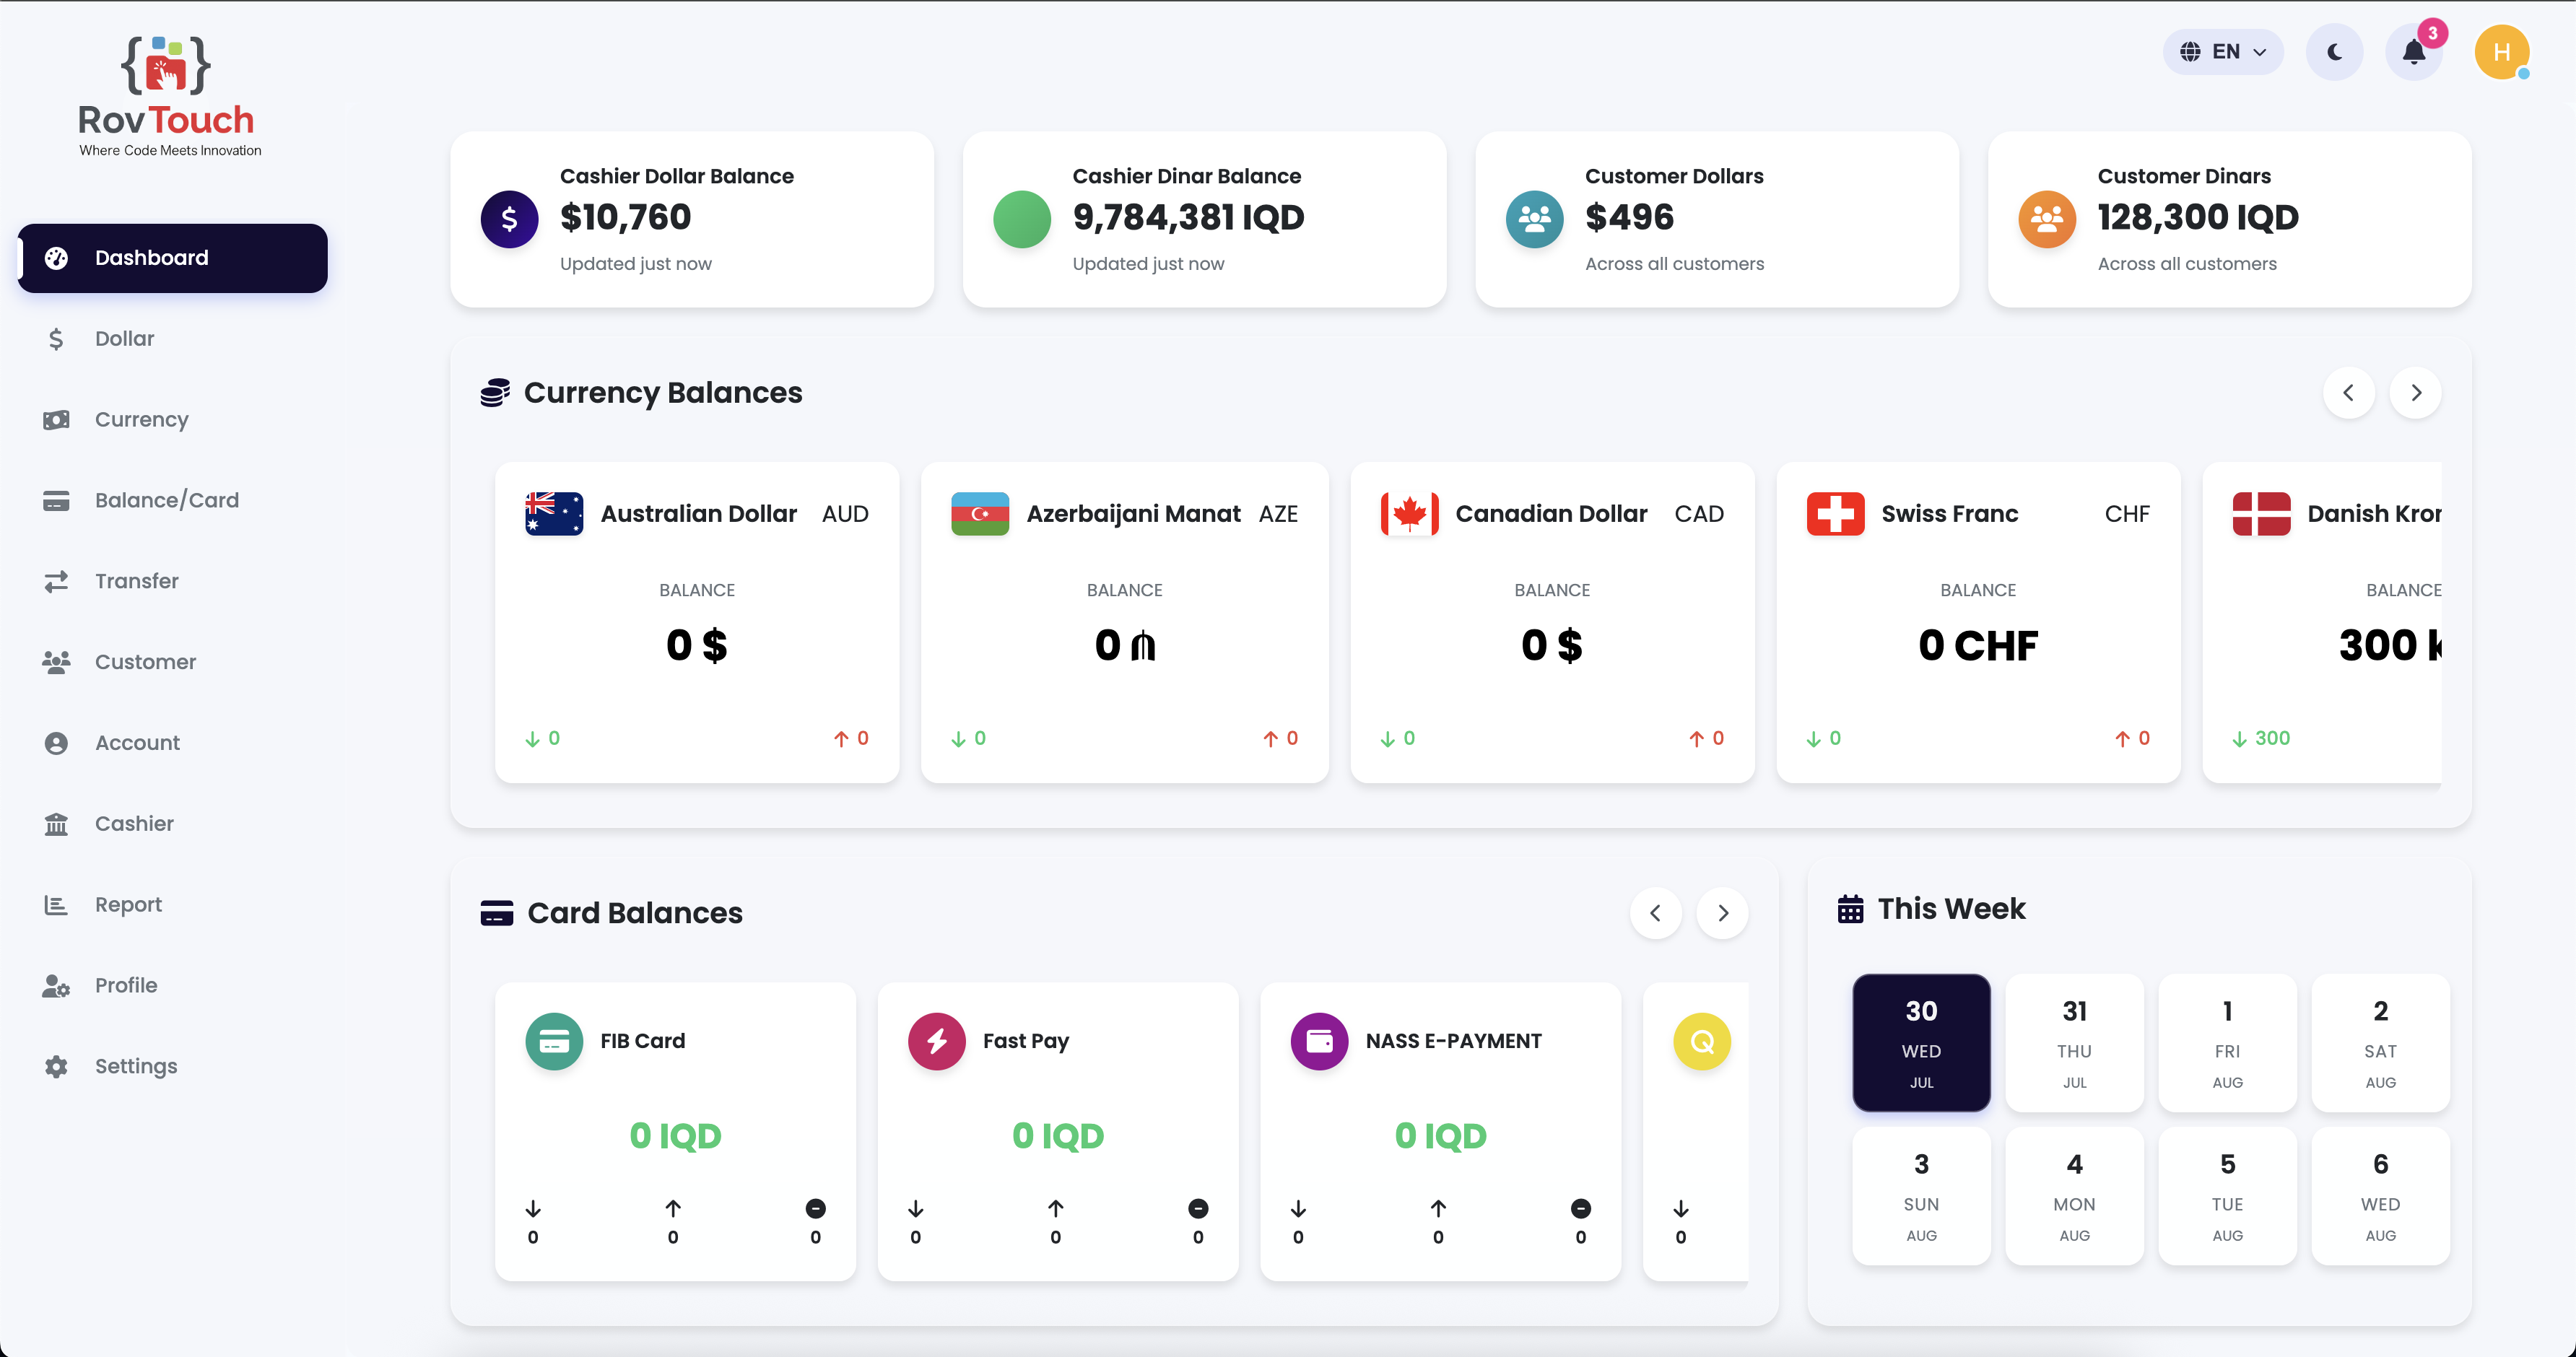Select the Australian Dollar balance value
Image resolution: width=2576 pixels, height=1357 pixels.
click(697, 646)
